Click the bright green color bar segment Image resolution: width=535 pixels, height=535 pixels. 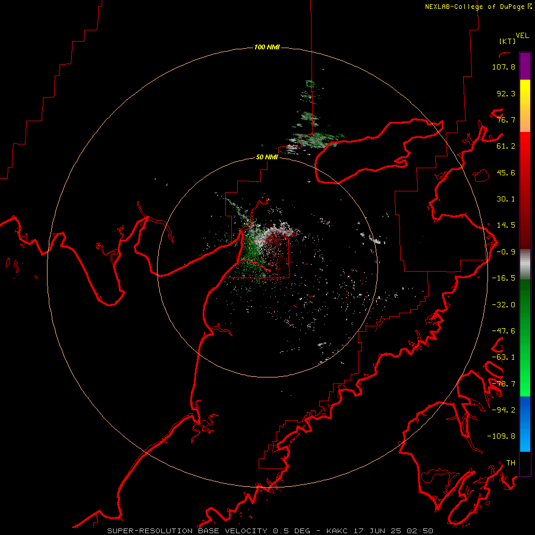click(525, 338)
